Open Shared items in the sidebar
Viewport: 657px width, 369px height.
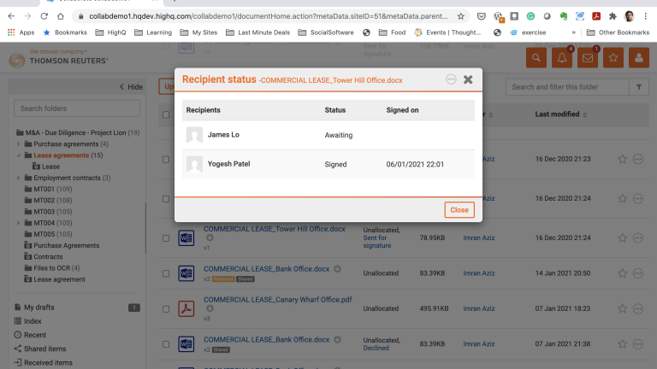click(x=44, y=348)
